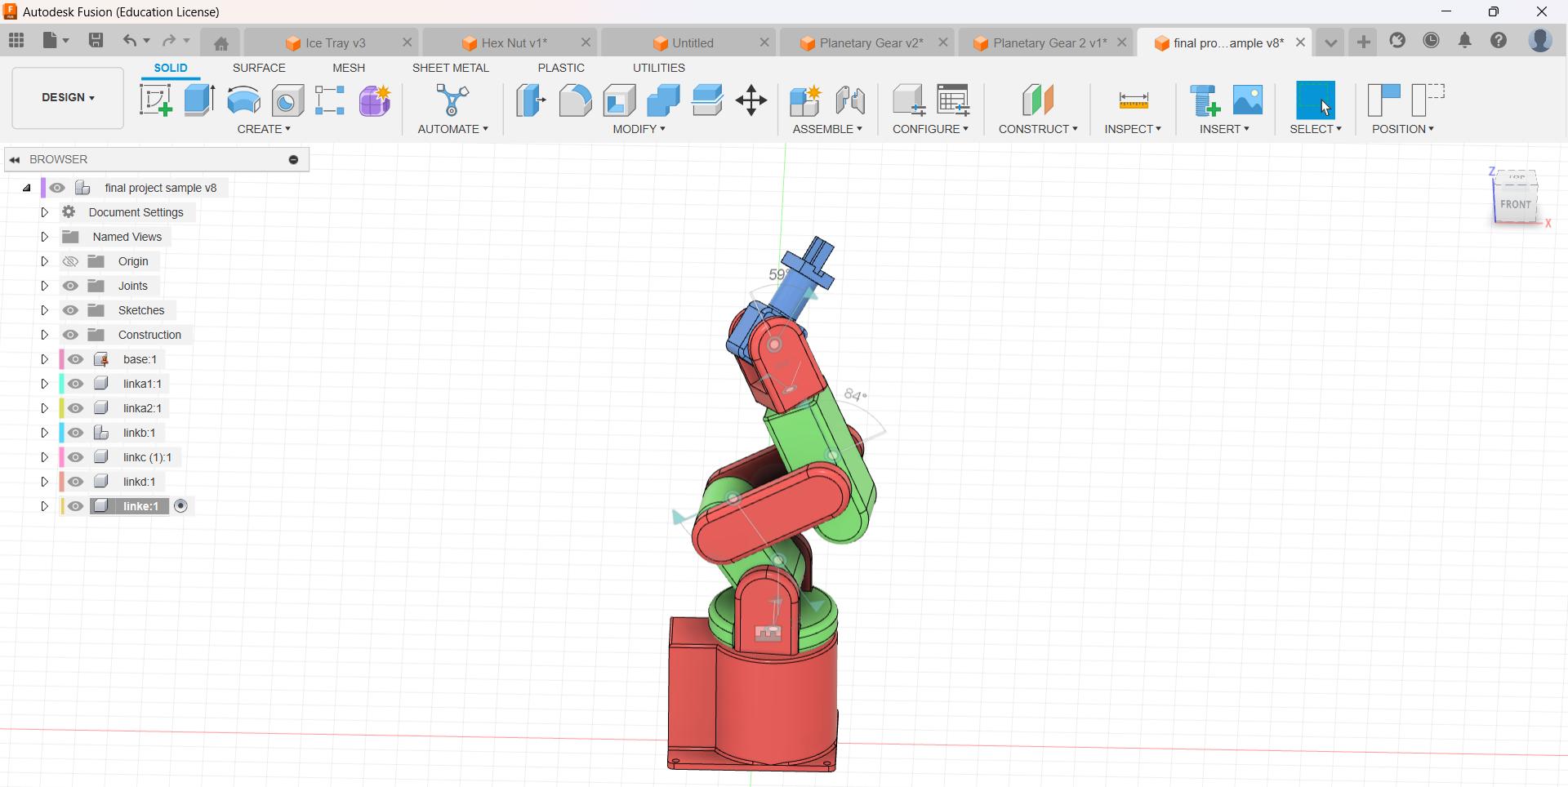Select the Revolve tool icon
The height and width of the screenshot is (787, 1568).
coord(243,100)
